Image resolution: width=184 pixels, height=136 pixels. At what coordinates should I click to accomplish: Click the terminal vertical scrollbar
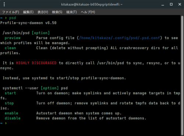tap(182, 75)
